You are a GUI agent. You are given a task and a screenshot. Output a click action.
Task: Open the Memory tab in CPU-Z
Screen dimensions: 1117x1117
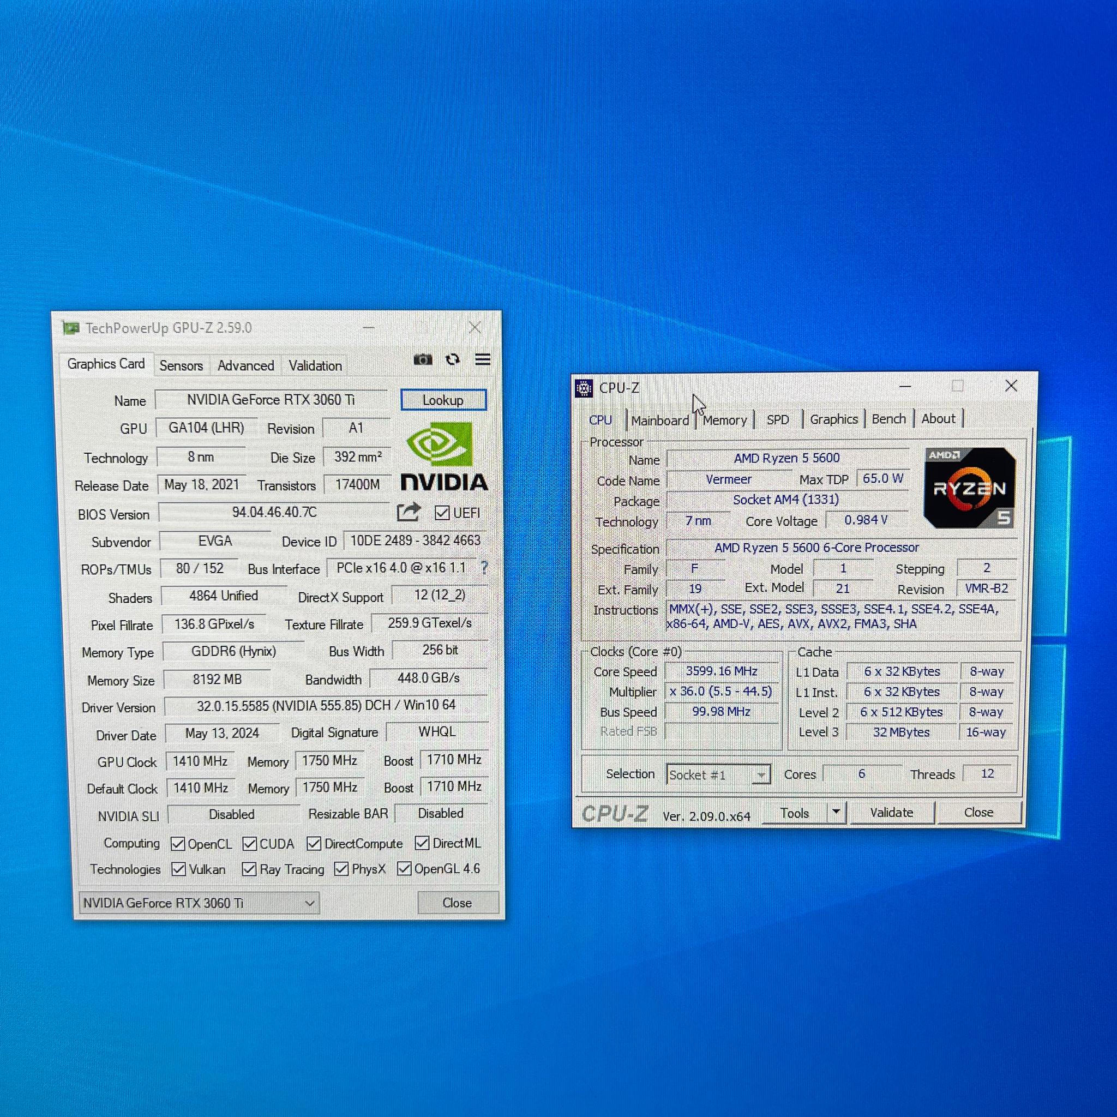(724, 421)
